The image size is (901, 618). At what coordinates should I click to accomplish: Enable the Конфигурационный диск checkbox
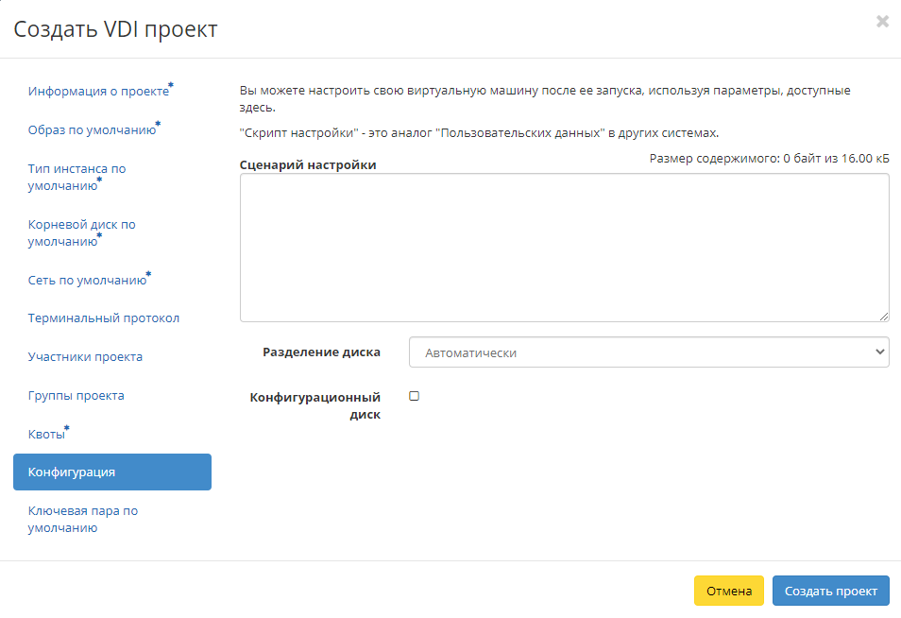[x=413, y=396]
